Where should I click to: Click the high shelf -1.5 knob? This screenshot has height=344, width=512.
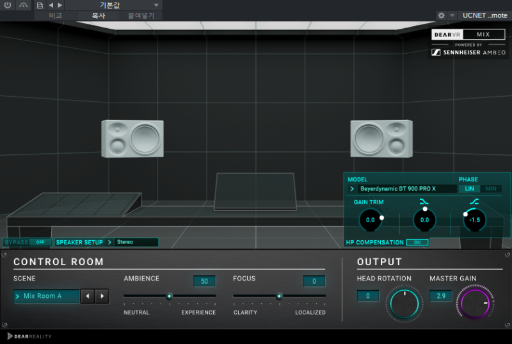[x=474, y=220]
